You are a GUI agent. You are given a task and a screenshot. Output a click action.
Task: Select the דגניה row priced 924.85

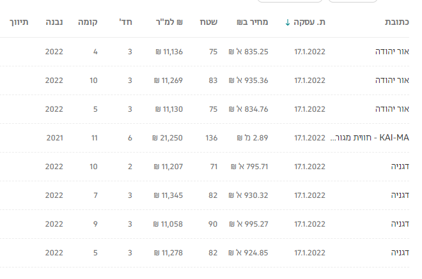pyautogui.click(x=399, y=253)
